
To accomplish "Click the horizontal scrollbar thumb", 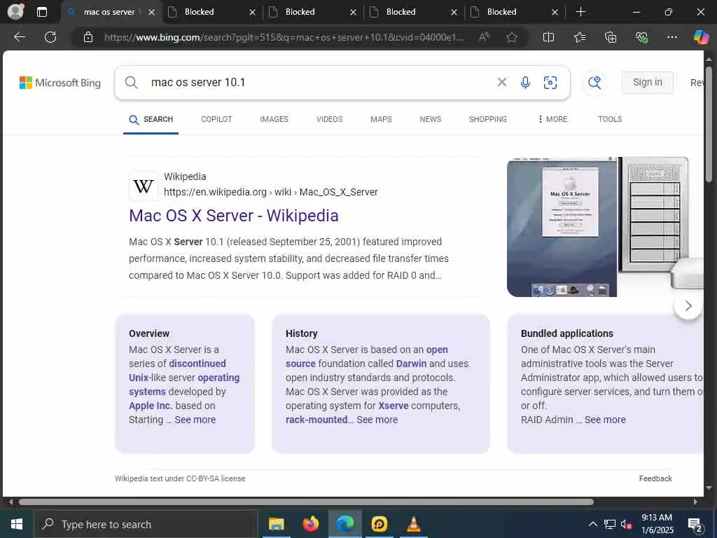I will 306,502.
